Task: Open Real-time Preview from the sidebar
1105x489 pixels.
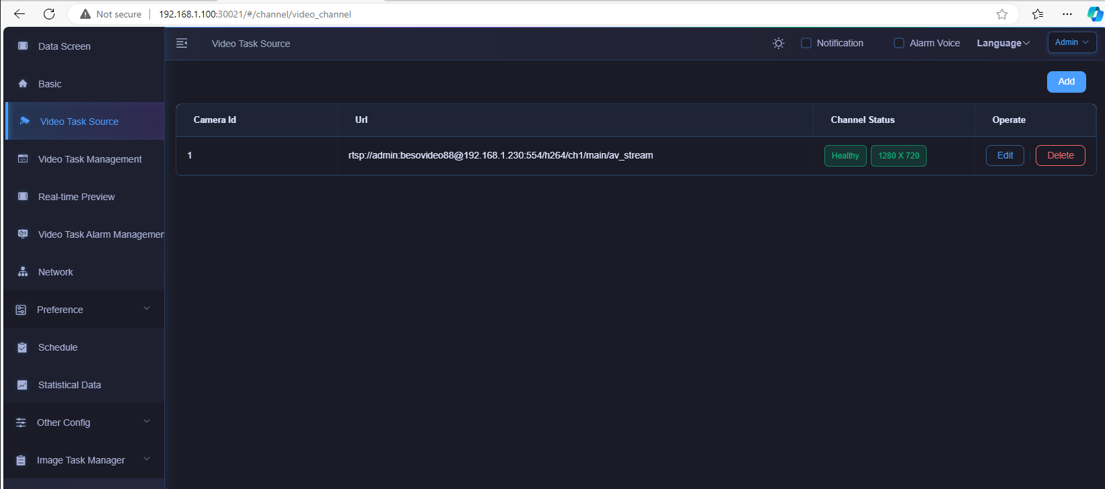Action: point(76,197)
